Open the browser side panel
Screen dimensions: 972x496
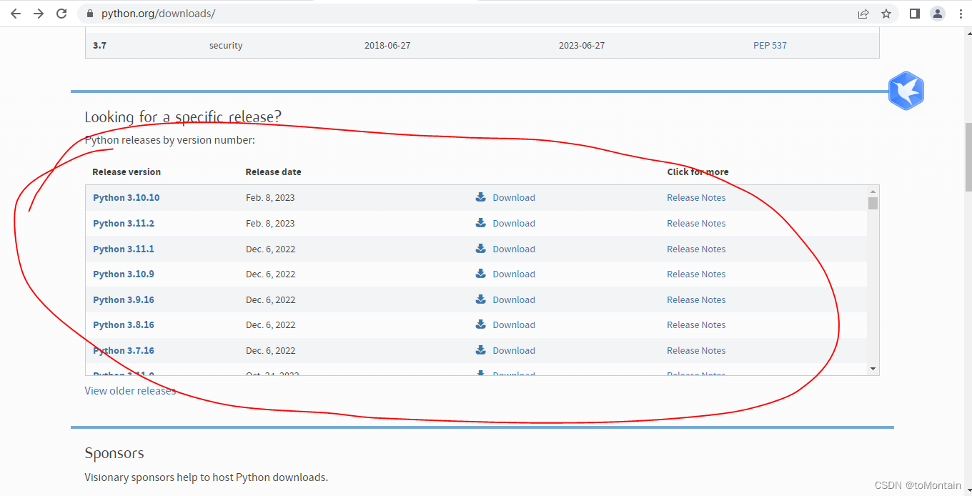[915, 14]
